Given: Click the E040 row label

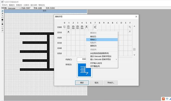Looking at the screenshot, I should (59, 48).
